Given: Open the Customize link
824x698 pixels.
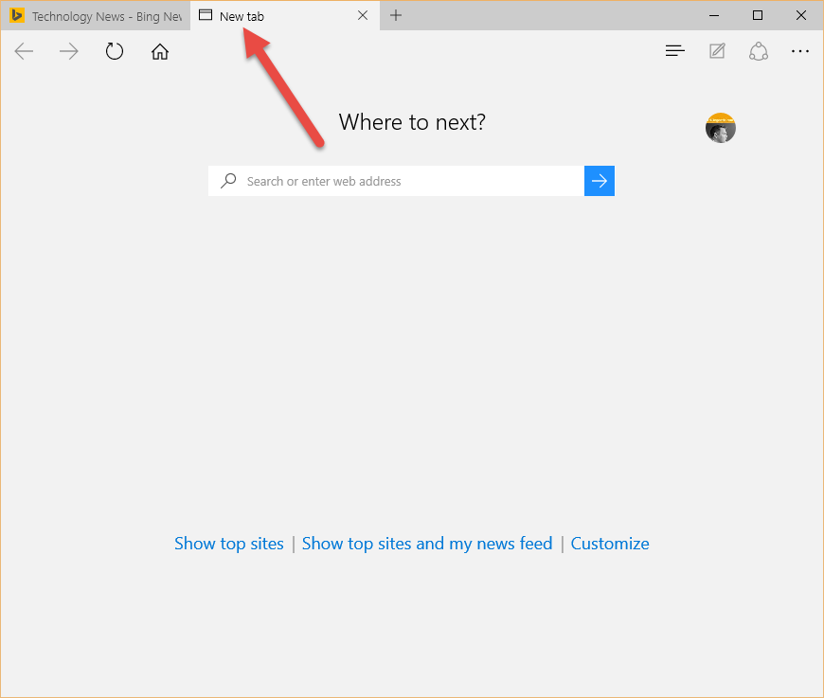Looking at the screenshot, I should click(610, 543).
